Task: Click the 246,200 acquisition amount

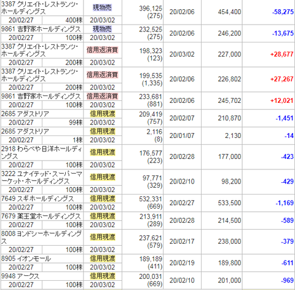Action: pos(229,33)
